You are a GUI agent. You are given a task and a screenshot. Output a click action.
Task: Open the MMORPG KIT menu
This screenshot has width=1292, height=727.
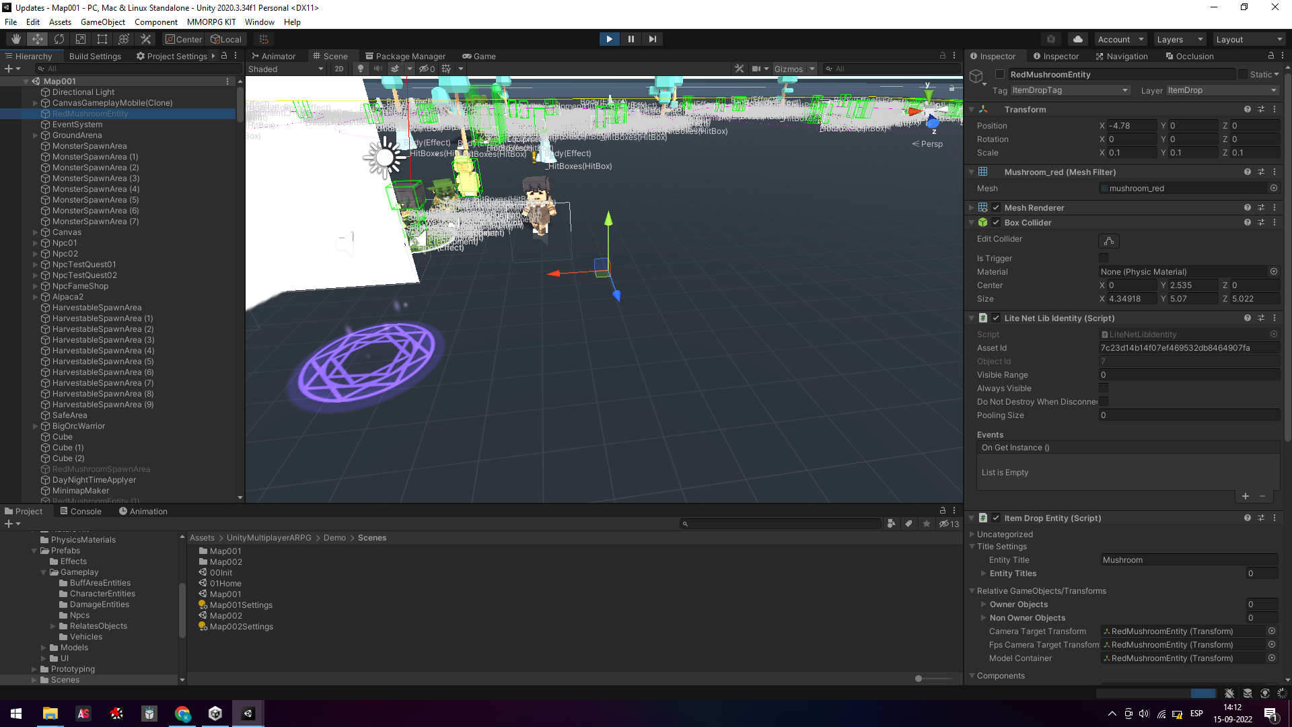pyautogui.click(x=211, y=22)
